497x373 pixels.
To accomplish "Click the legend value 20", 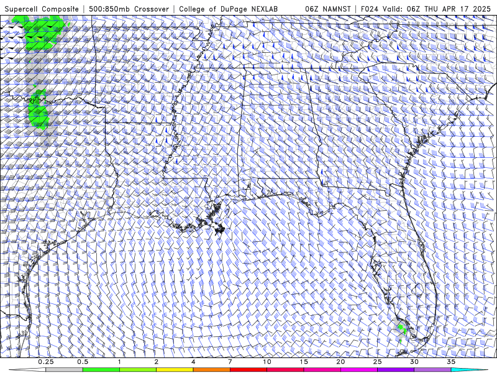I will pos(340,362).
